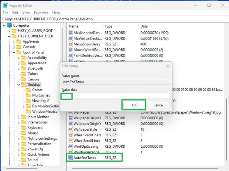Click the Control Panel folder icon
Image resolution: width=229 pixels, height=171 pixels.
tap(19, 52)
